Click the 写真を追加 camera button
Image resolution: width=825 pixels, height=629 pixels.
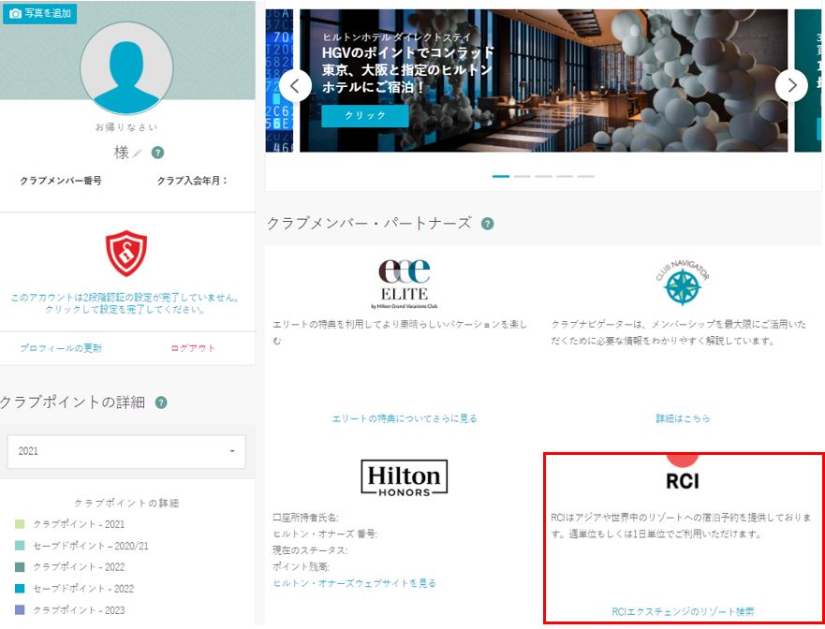click(x=39, y=13)
